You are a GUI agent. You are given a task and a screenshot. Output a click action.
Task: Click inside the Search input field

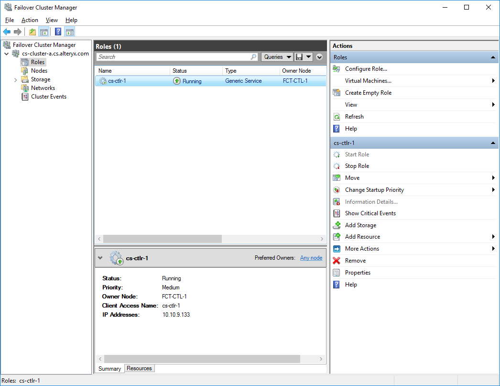pyautogui.click(x=167, y=56)
